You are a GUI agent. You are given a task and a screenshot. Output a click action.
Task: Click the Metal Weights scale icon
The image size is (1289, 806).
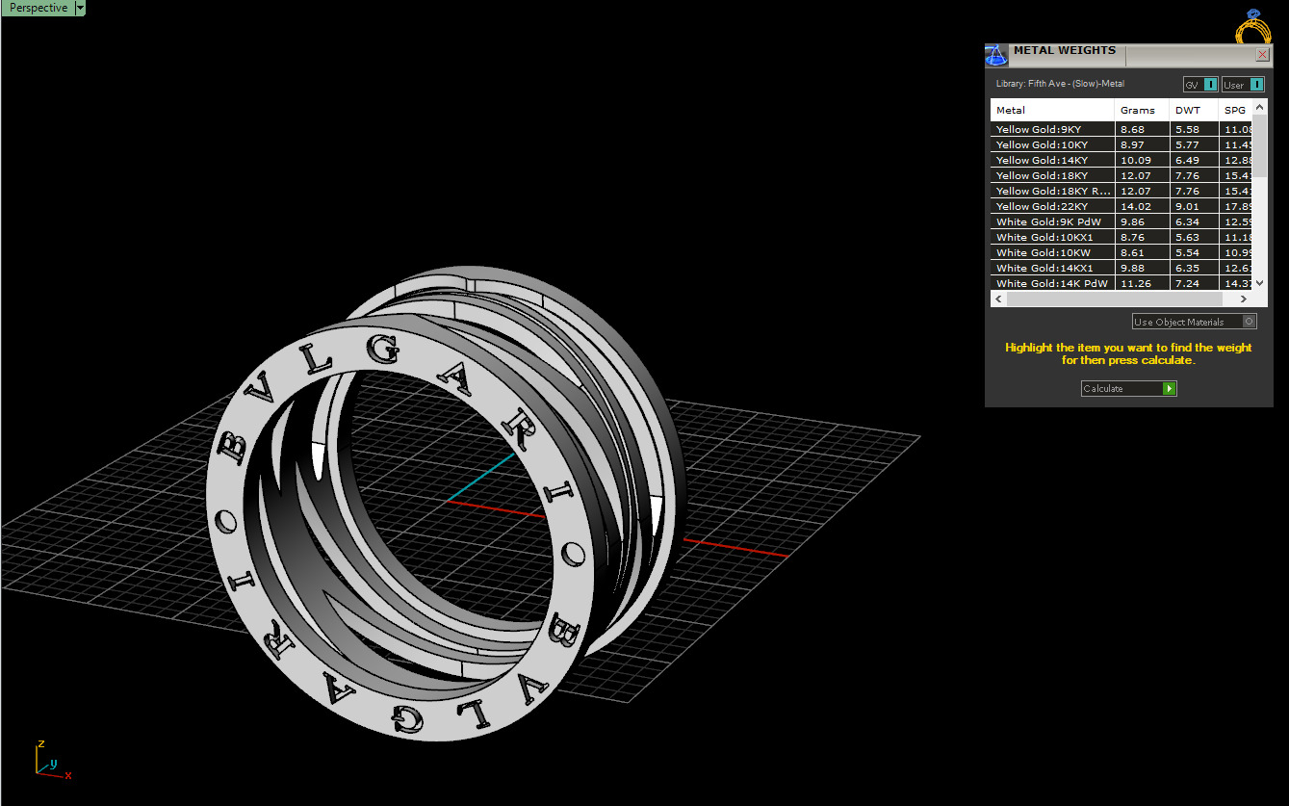coord(997,55)
